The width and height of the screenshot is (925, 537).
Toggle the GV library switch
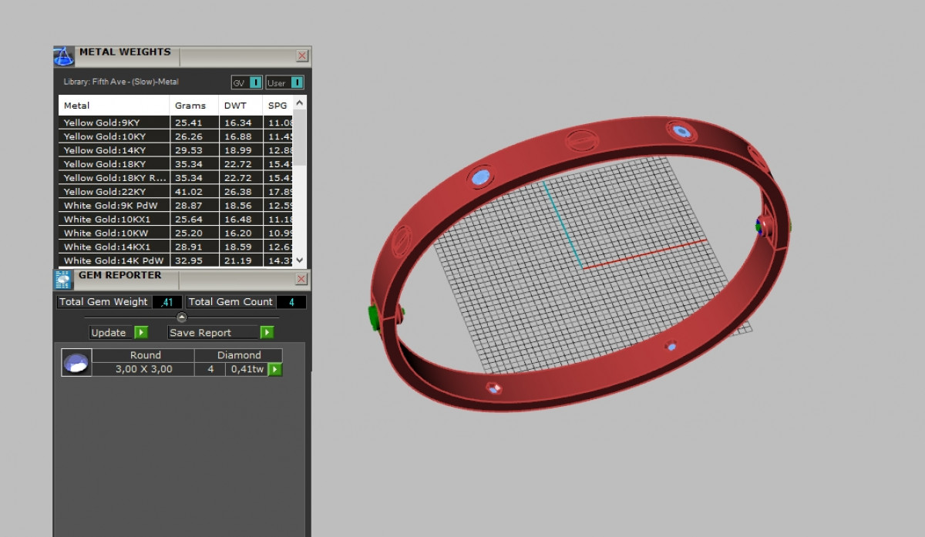pyautogui.click(x=255, y=82)
